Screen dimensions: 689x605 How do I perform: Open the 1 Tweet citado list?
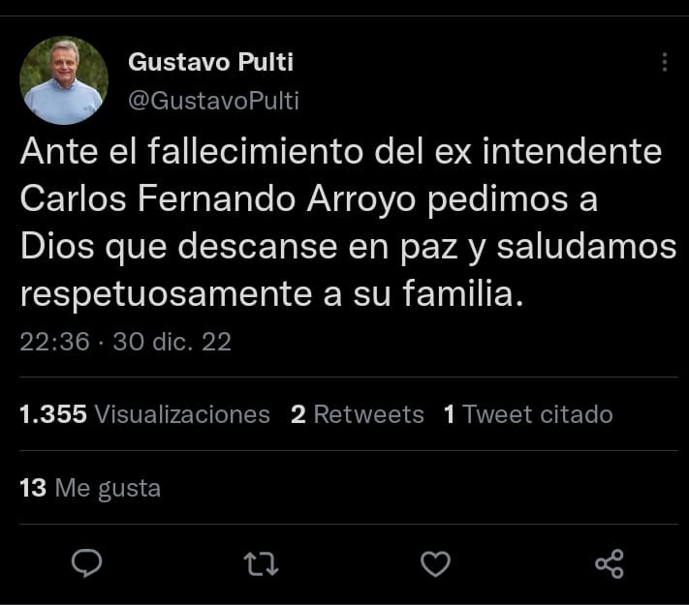[528, 414]
